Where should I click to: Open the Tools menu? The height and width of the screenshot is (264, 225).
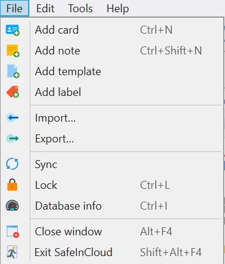(x=80, y=9)
